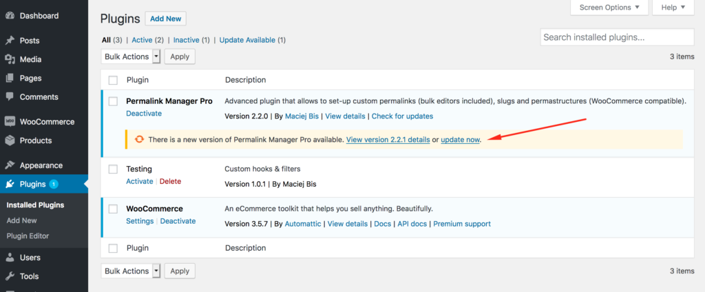Open the Automattic author link

303,224
